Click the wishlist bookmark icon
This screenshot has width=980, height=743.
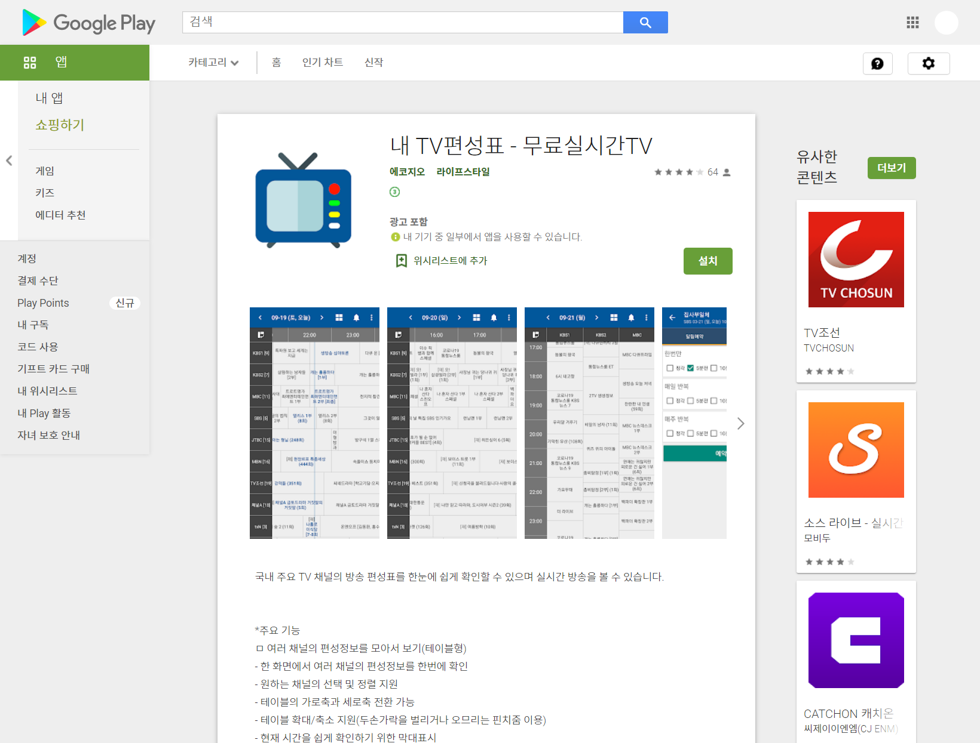coord(402,261)
